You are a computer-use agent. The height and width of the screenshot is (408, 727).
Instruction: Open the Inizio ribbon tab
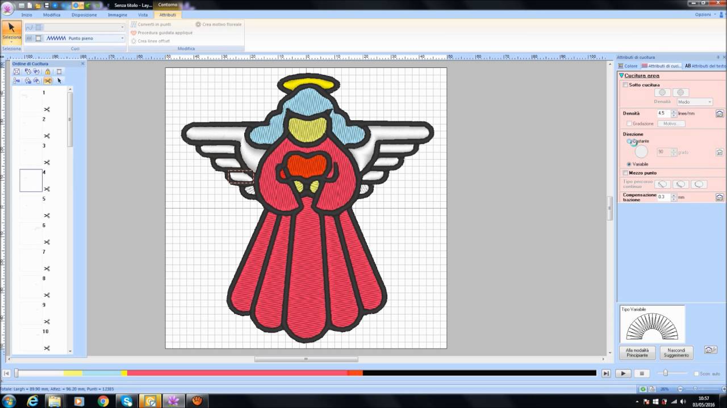tap(27, 15)
